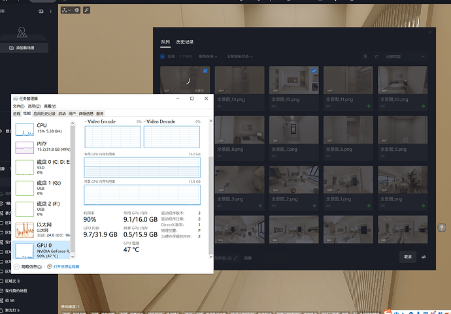The image size is (451, 314).
Task: Uncheck the 全景图_12.png checkbox
Action: coord(314,70)
